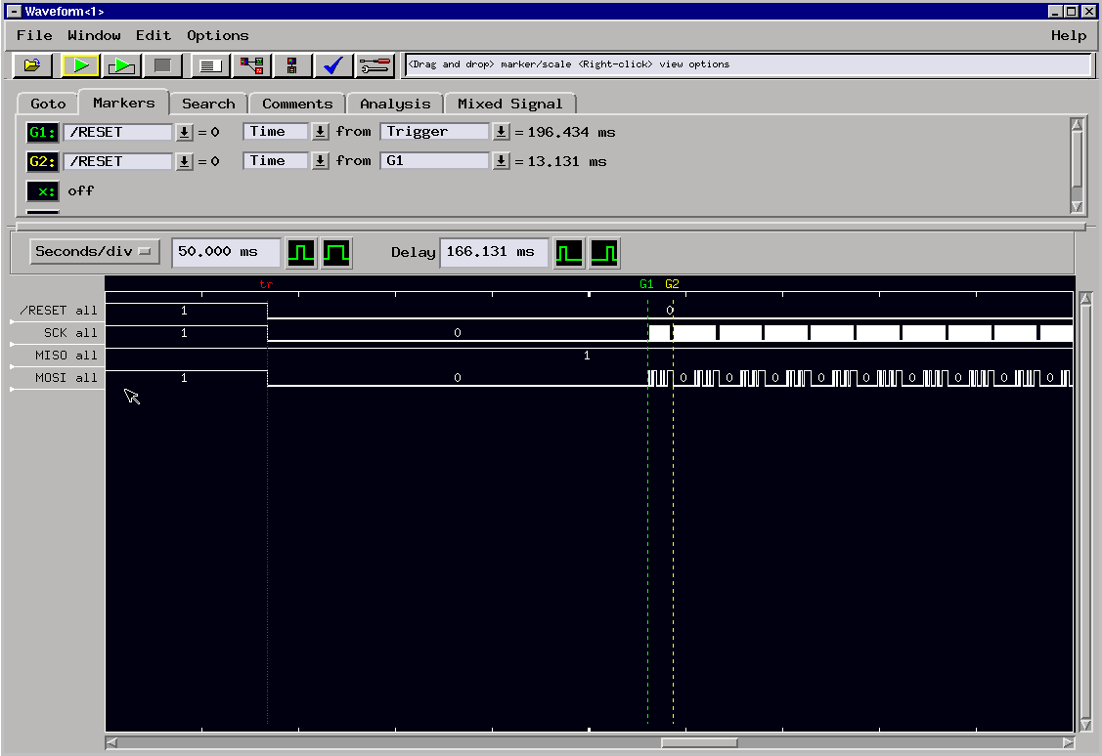Open the Seconds/div selector dropdown
Image resolution: width=1102 pixels, height=756 pixels.
coord(95,251)
